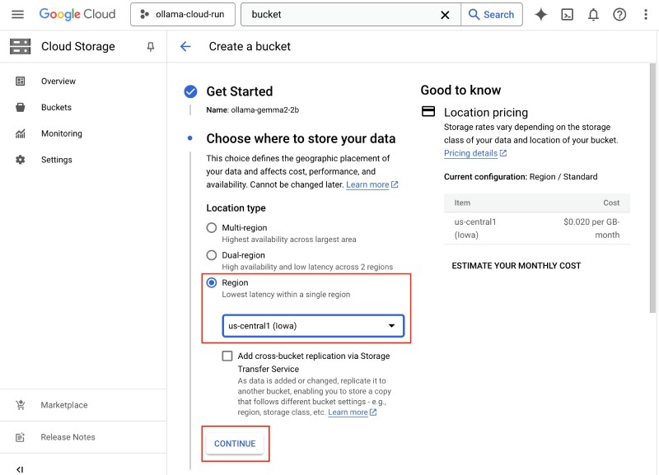This screenshot has width=659, height=475.
Task: Open the us-central1 (Iowa) region dropdown
Action: click(x=313, y=326)
